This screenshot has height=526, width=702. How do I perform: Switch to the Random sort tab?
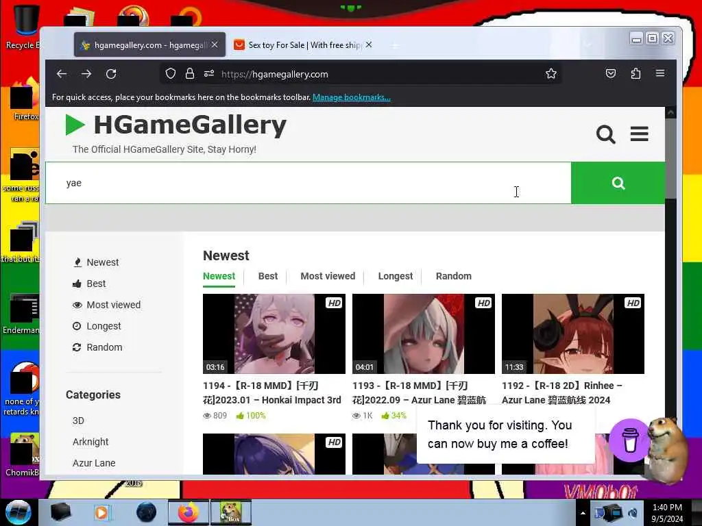454,276
